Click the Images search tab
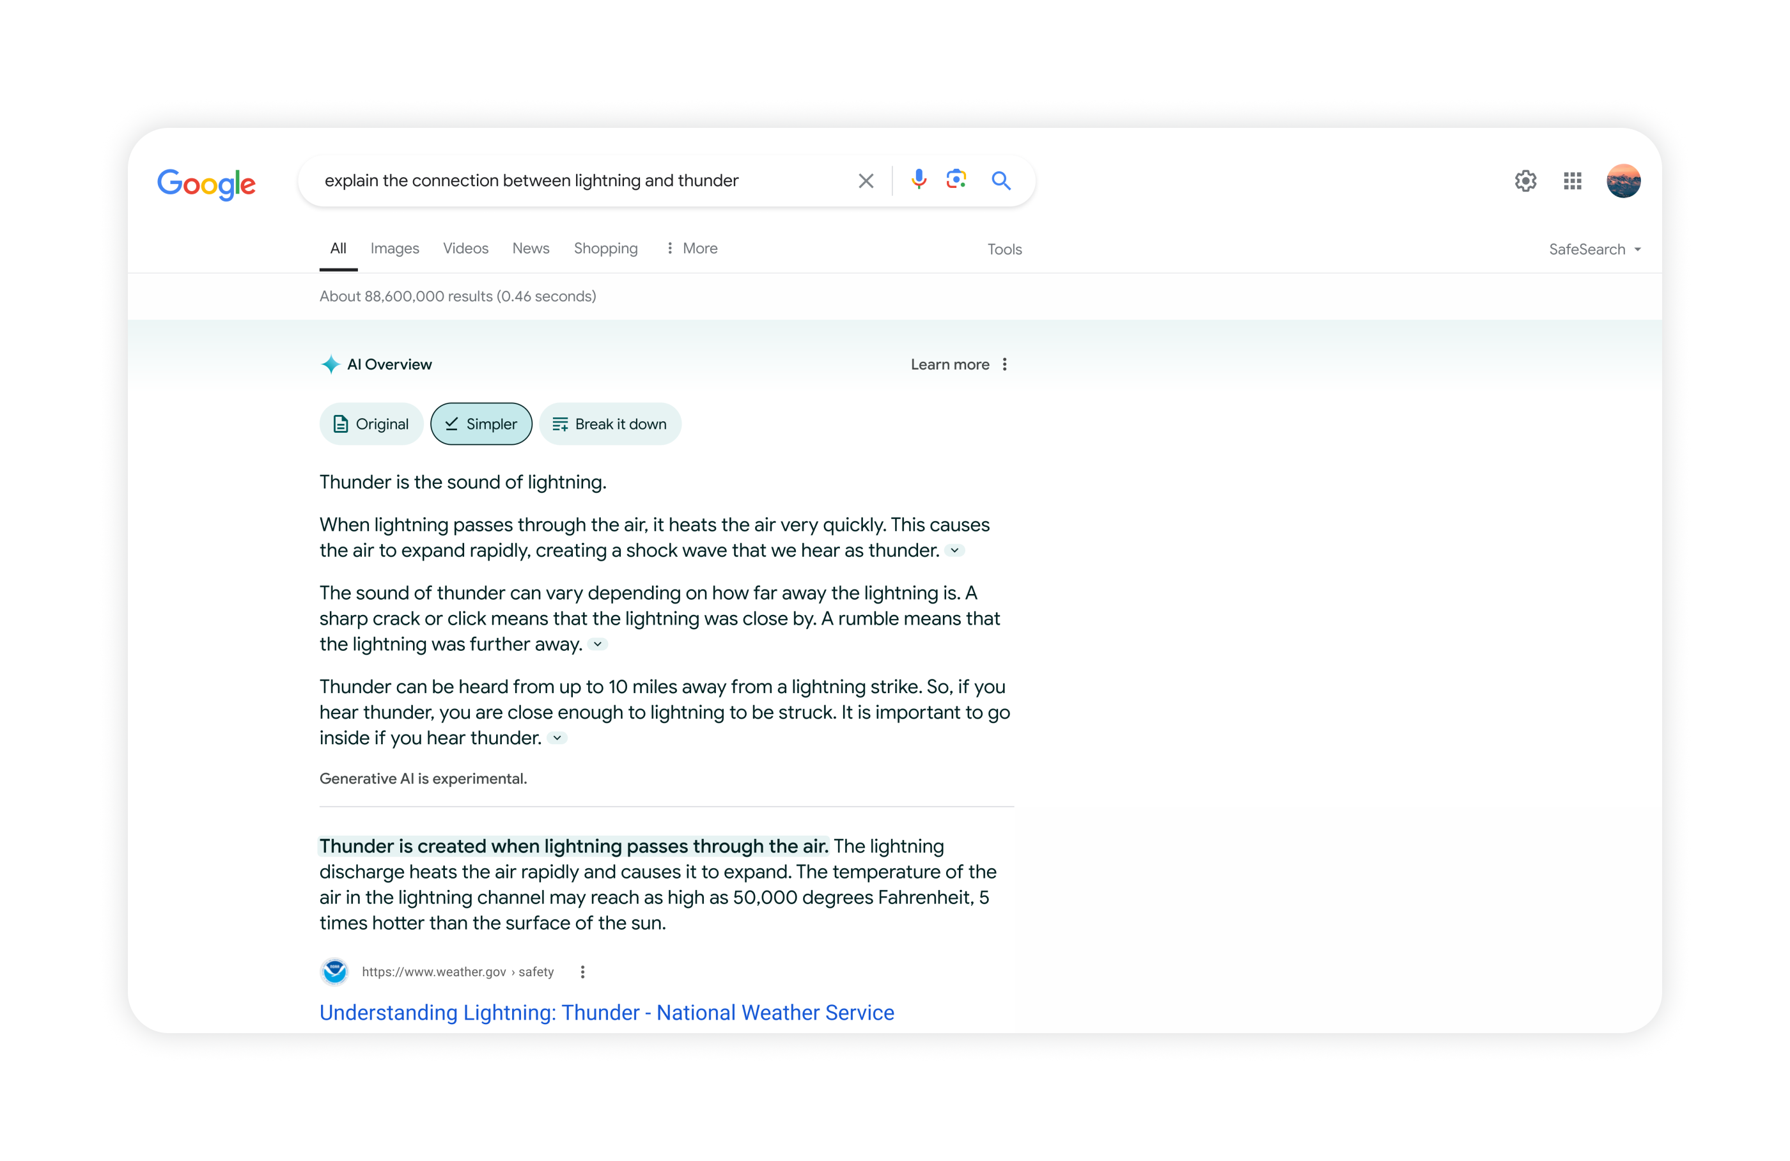 tap(394, 248)
